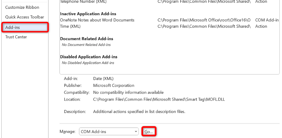Click the Disabled Application Add-ins heading
The image size is (282, 138).
pyautogui.click(x=89, y=57)
